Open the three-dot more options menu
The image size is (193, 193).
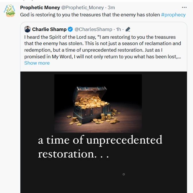pos(184,7)
